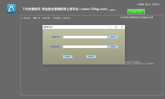Viewport: 165px width, 99px height.
Task: Maximize the 图片分块 dialog window
Action: pyautogui.click(x=116, y=27)
